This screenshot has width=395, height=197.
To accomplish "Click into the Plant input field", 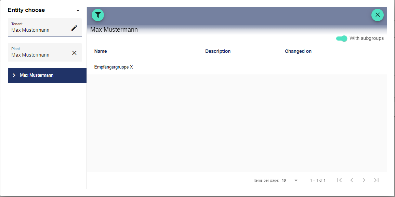I will (38, 55).
